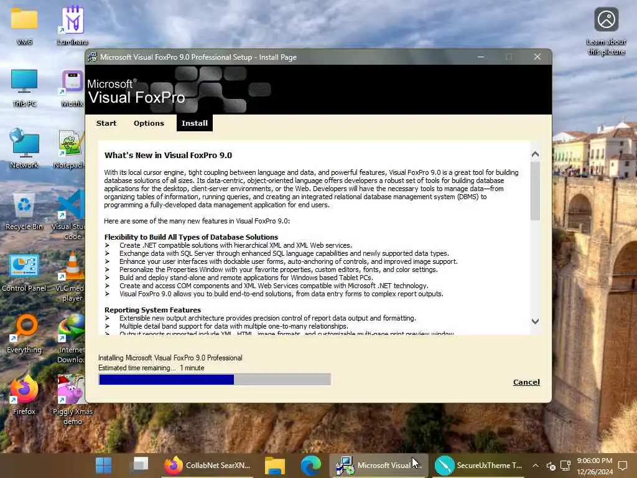Close the Visual FoxPro Setup window
The image size is (637, 478).
(x=537, y=57)
